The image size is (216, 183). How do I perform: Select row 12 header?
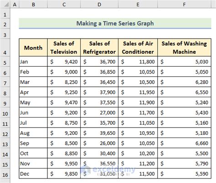pos(5,133)
